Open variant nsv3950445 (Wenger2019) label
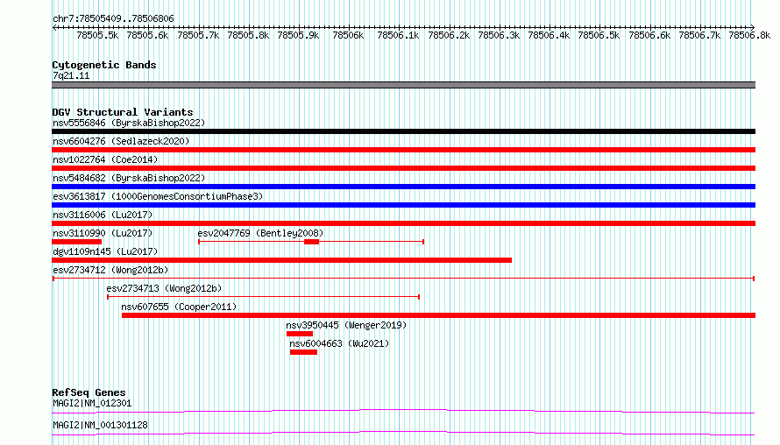 pyautogui.click(x=346, y=325)
